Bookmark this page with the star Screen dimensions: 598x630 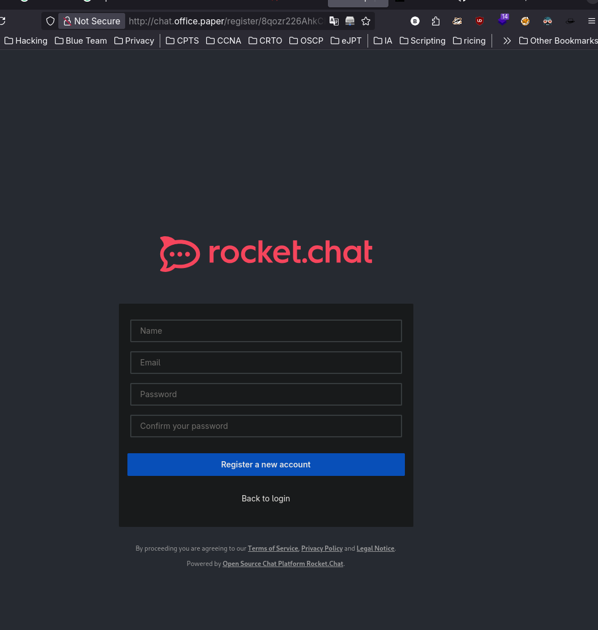tap(365, 21)
